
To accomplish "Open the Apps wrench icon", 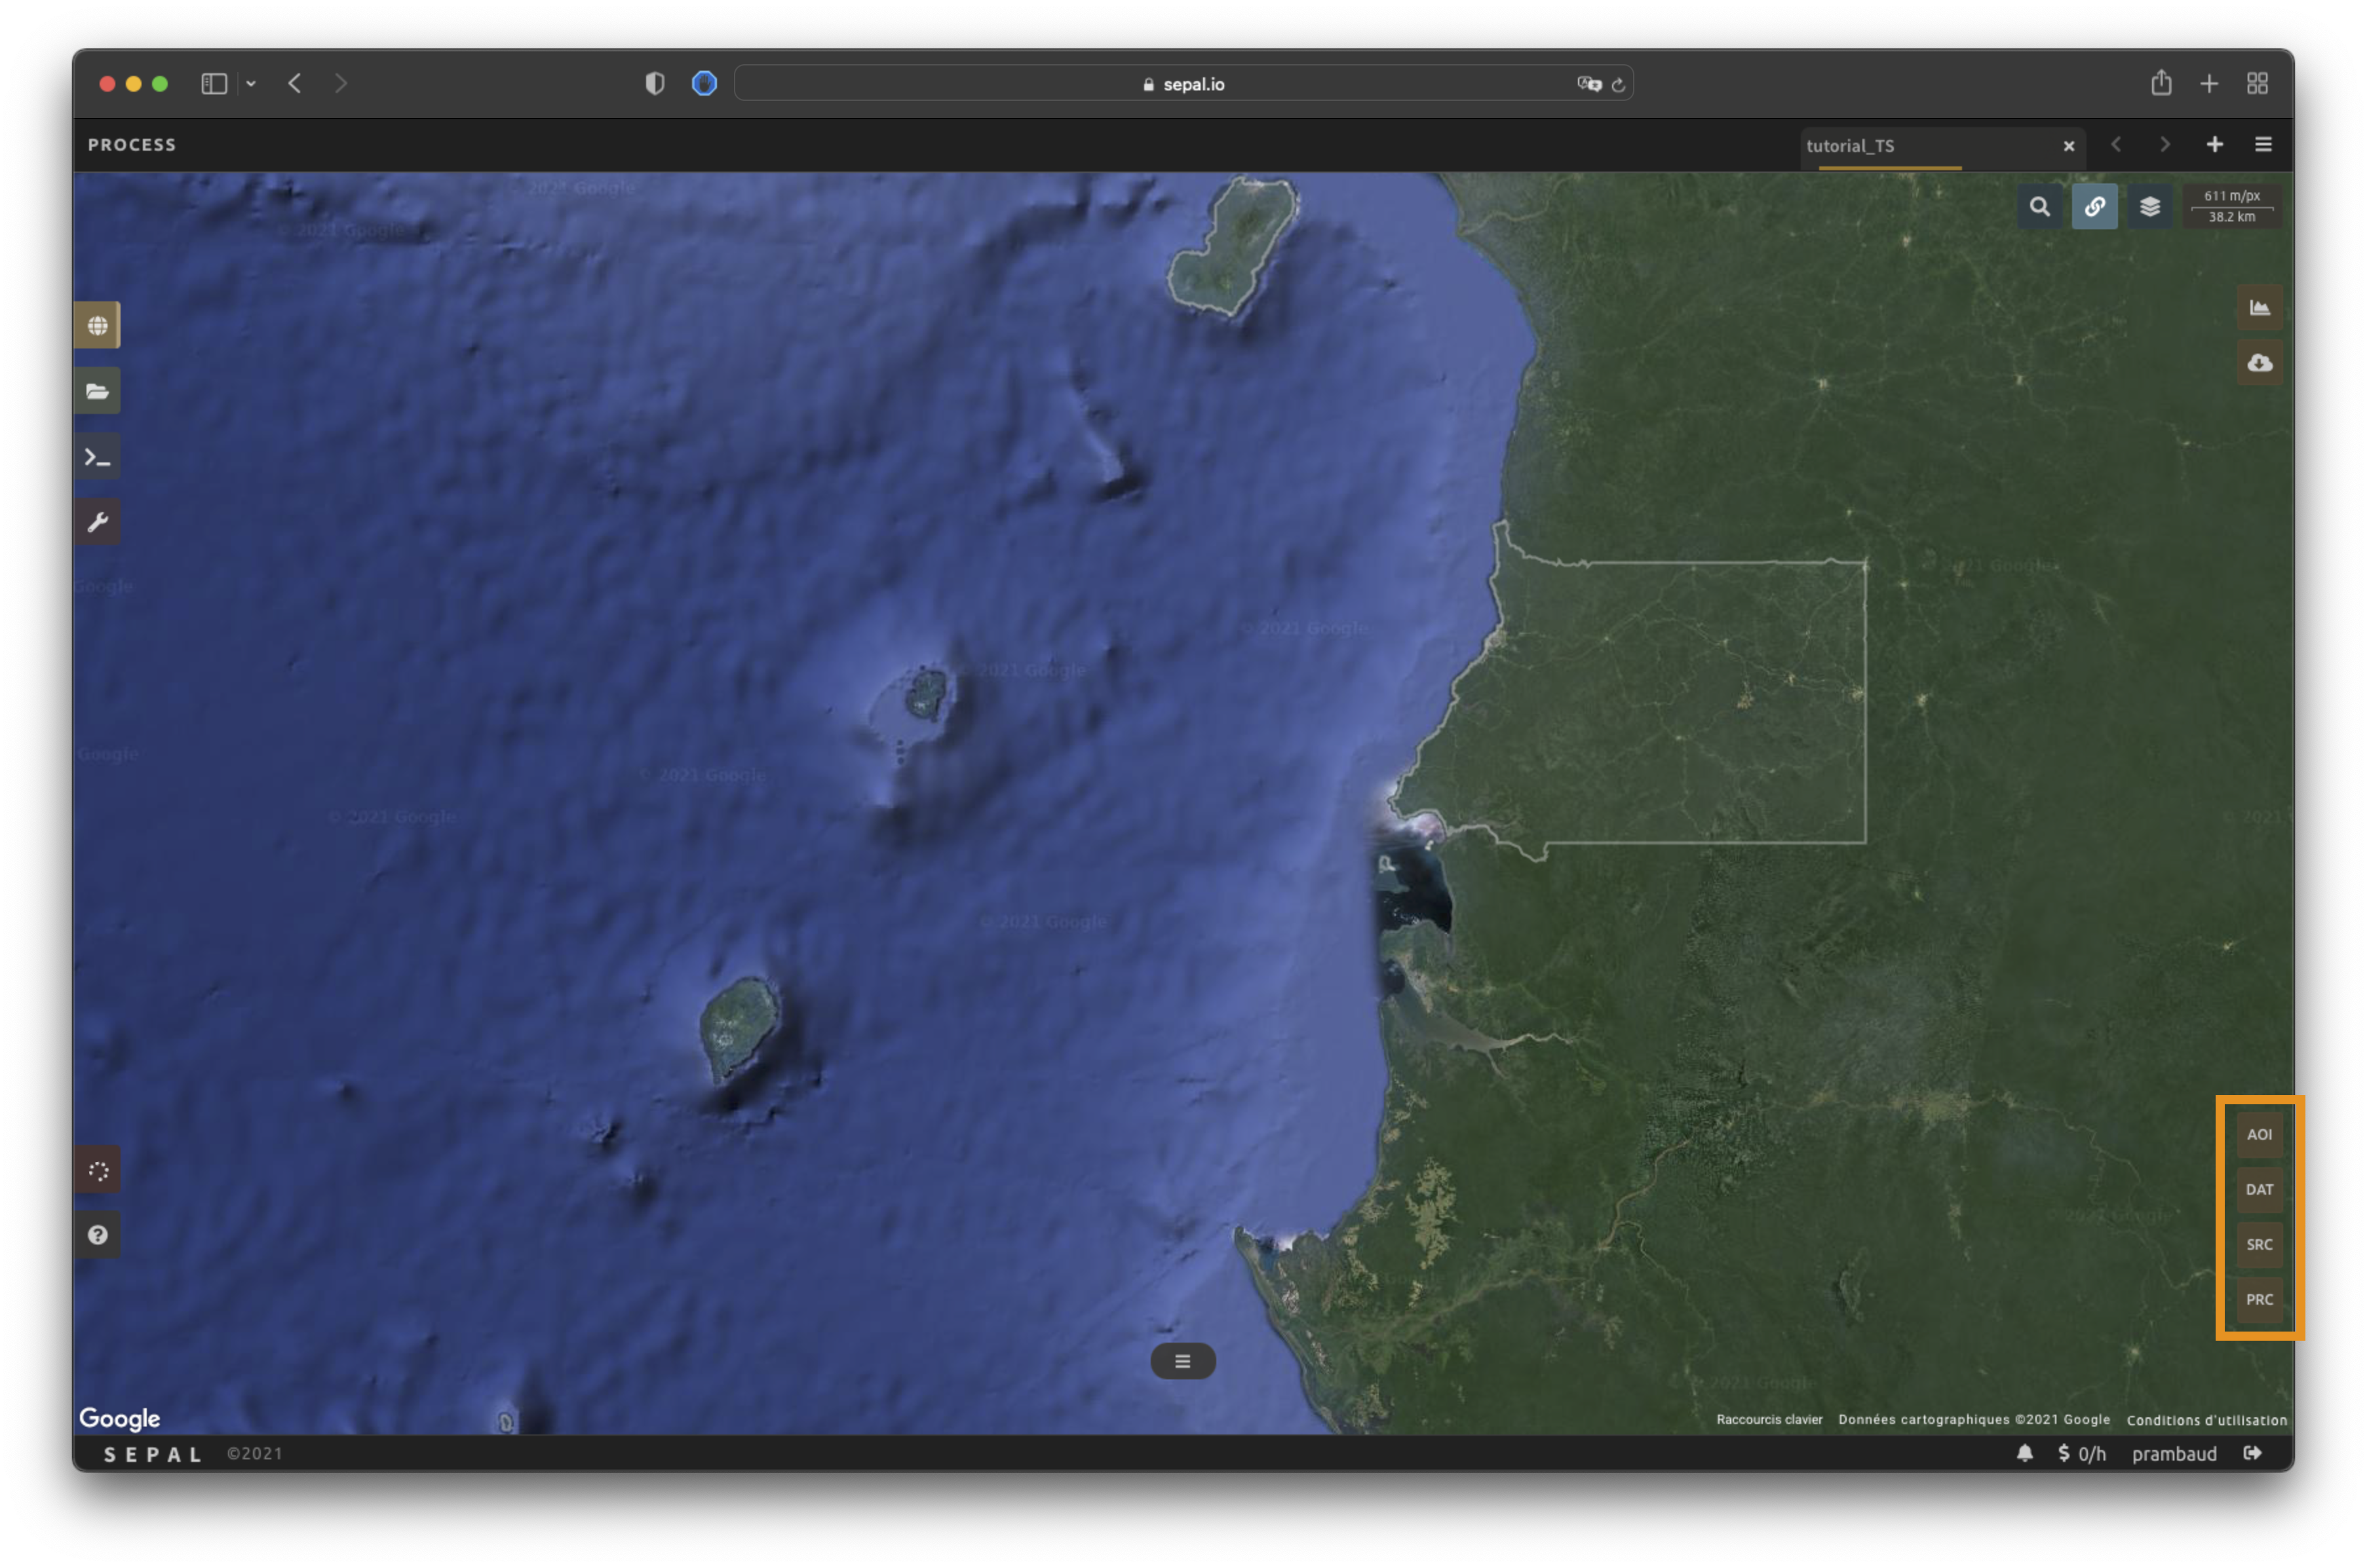I will [x=97, y=522].
